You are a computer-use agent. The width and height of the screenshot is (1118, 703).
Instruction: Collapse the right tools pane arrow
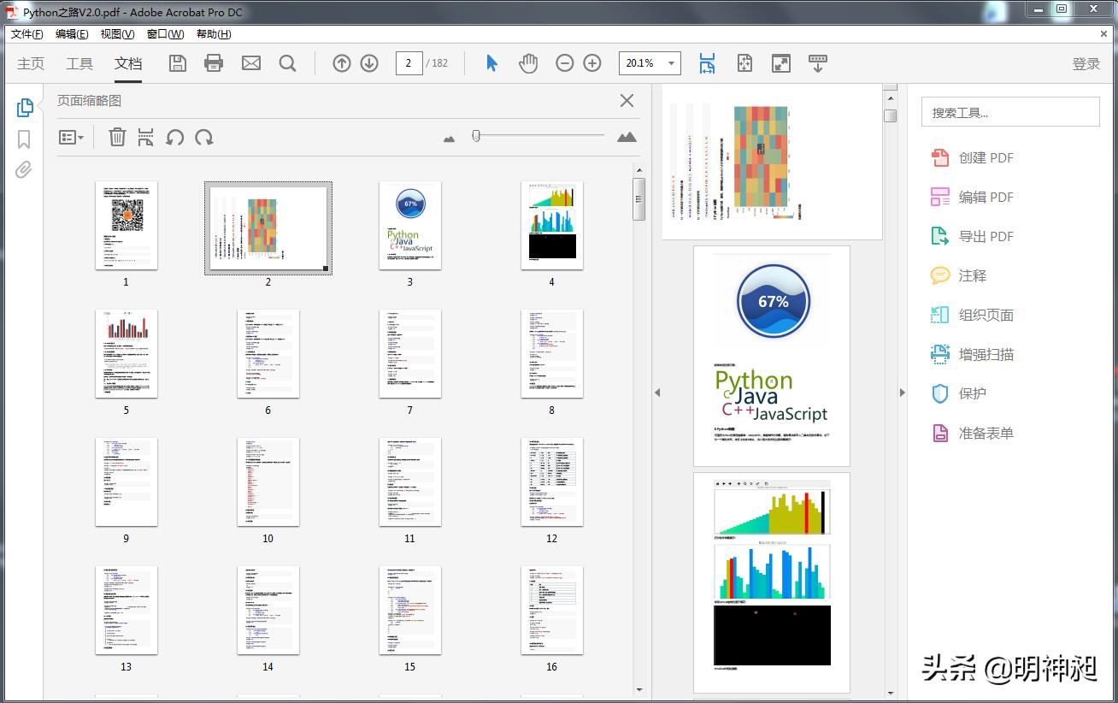[902, 393]
